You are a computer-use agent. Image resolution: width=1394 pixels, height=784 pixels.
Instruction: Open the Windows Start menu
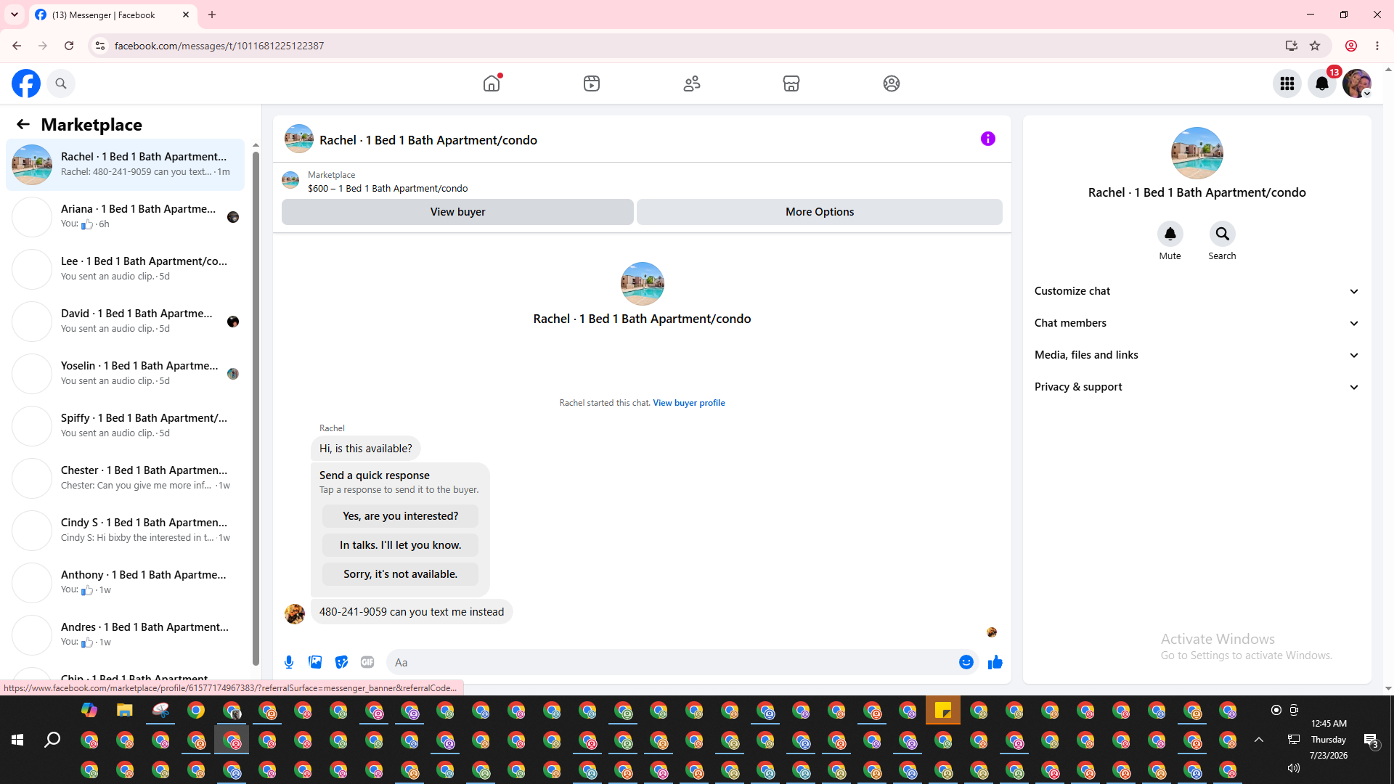pos(17,740)
